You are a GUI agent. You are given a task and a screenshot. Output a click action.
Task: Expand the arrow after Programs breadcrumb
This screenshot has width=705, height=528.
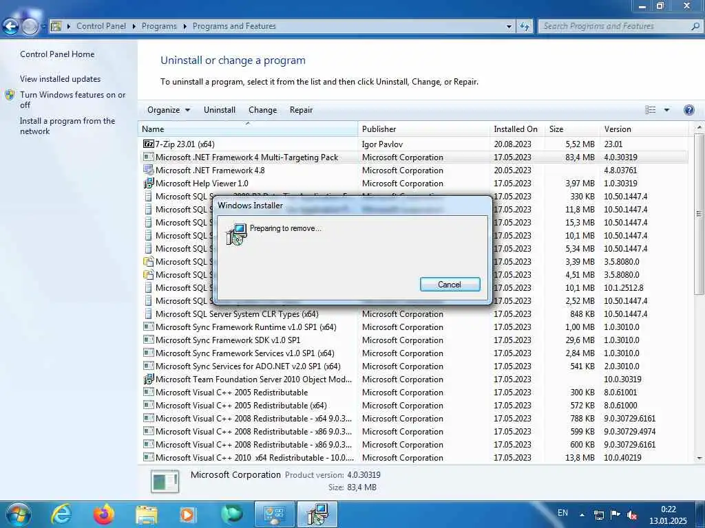coord(185,27)
